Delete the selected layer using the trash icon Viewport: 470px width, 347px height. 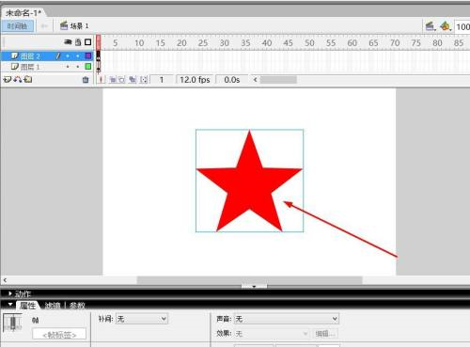(x=86, y=80)
